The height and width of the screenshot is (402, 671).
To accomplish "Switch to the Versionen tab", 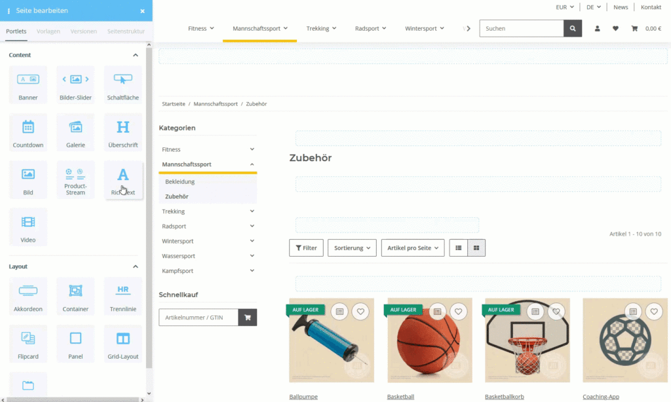I will (x=83, y=31).
